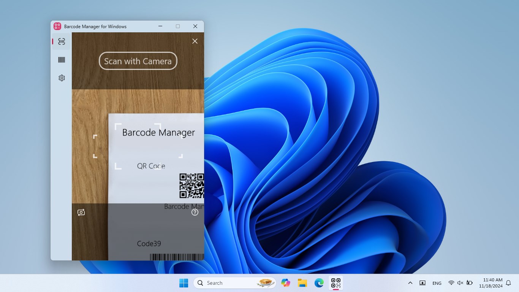The image size is (519, 292).
Task: Open the Windows Start menu
Action: point(184,283)
